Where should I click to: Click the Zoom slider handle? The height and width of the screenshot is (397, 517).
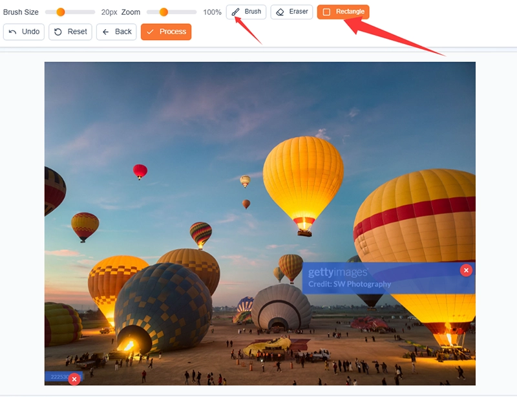[x=164, y=12]
